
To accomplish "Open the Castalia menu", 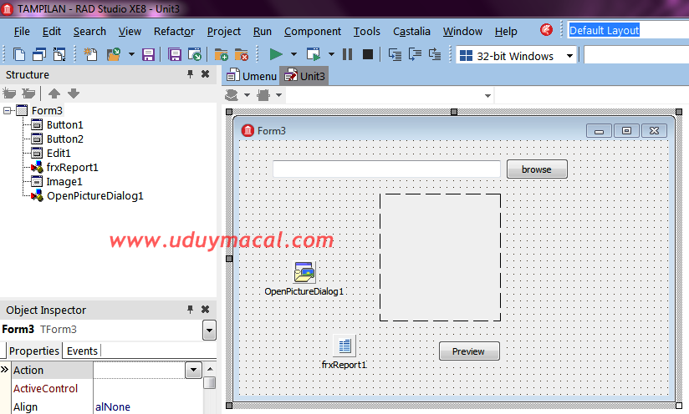I will tap(411, 32).
